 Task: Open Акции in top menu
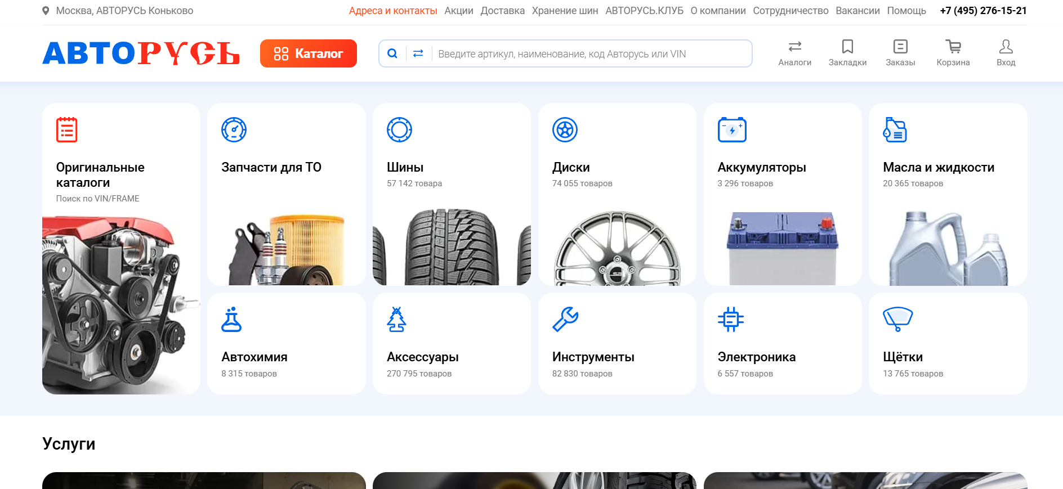459,11
